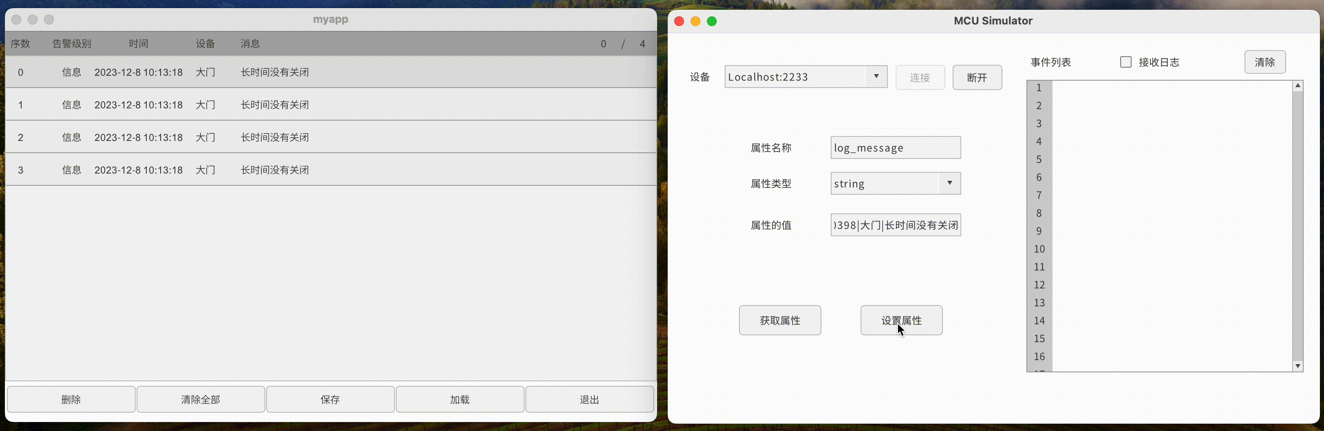Click the event list vertical scrollbar track

tap(1298, 226)
